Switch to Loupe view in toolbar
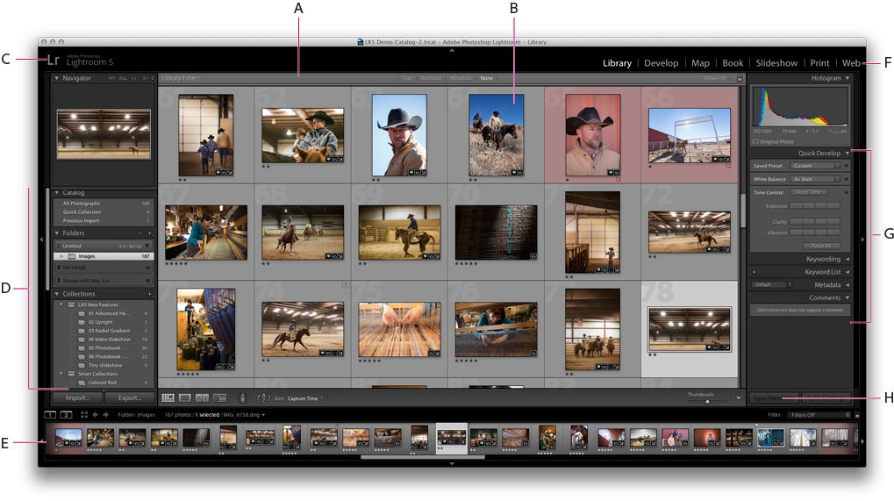894x501 pixels. tap(184, 397)
